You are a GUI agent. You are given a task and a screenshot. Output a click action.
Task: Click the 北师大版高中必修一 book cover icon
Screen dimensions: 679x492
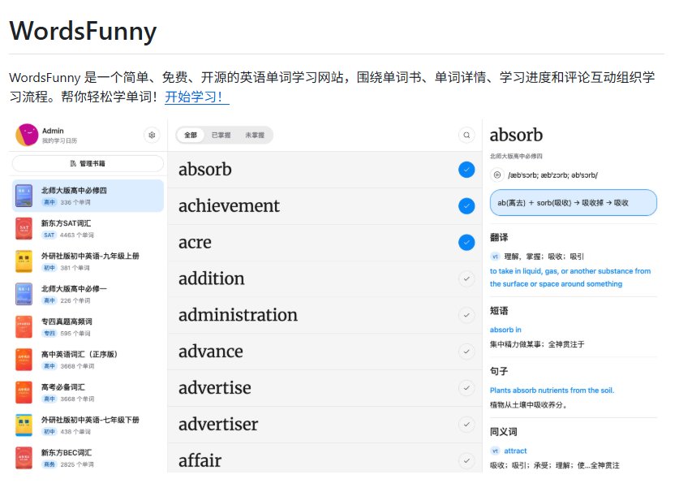[x=24, y=294]
